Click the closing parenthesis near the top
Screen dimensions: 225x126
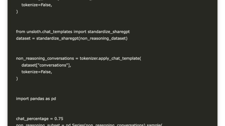pyautogui.click(x=17, y=12)
